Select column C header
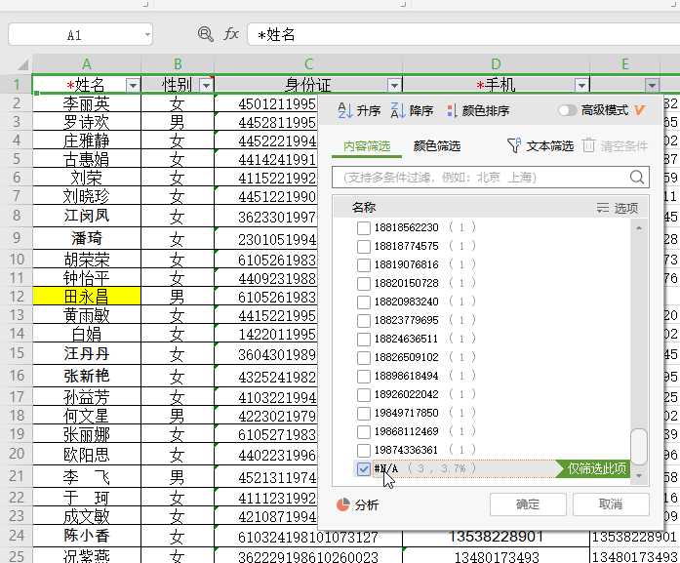 pyautogui.click(x=308, y=64)
